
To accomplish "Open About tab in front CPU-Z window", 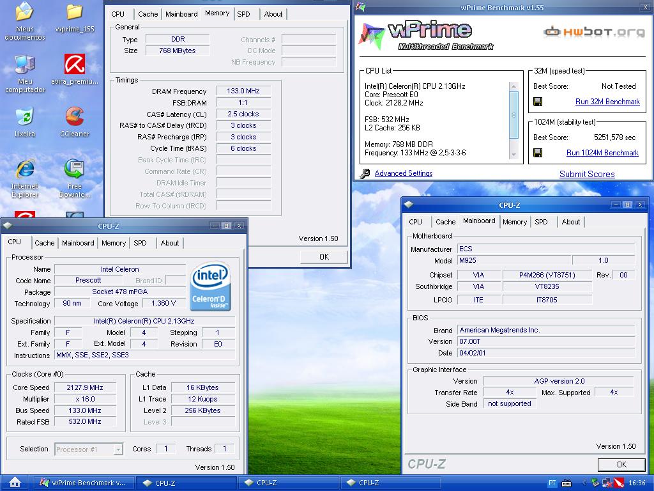I will pos(170,243).
